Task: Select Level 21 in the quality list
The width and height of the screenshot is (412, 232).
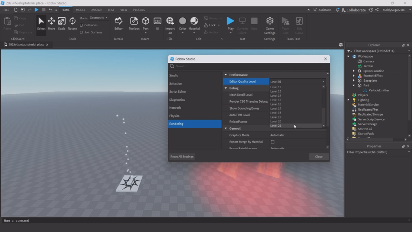Action: 296,126
